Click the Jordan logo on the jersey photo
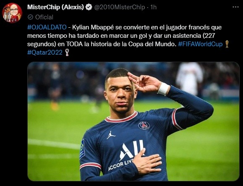This screenshot has width=243, height=186. pyautogui.click(x=111, y=135)
